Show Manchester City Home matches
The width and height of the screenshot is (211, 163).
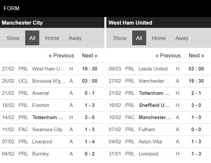tap(52, 38)
